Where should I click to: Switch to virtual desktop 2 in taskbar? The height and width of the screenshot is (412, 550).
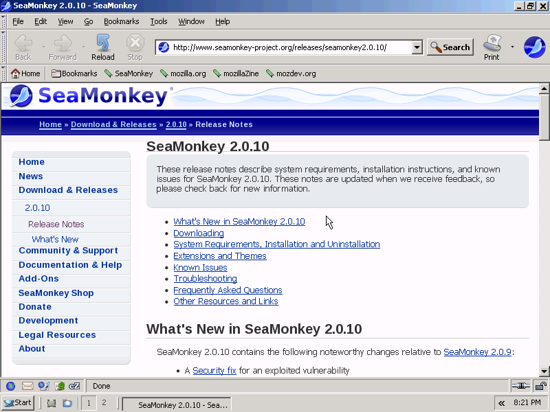tap(104, 403)
